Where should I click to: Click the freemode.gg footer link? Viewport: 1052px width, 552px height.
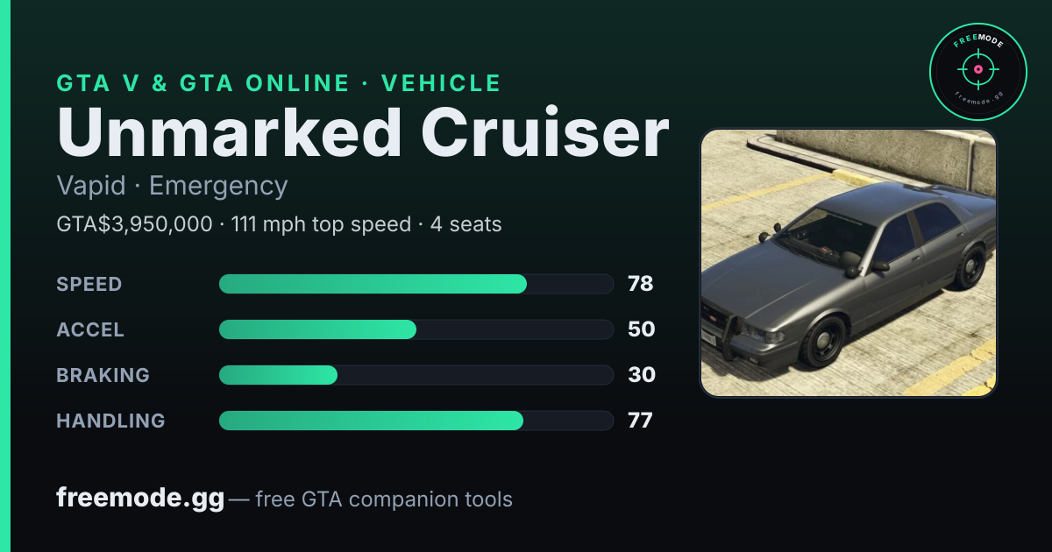(140, 499)
